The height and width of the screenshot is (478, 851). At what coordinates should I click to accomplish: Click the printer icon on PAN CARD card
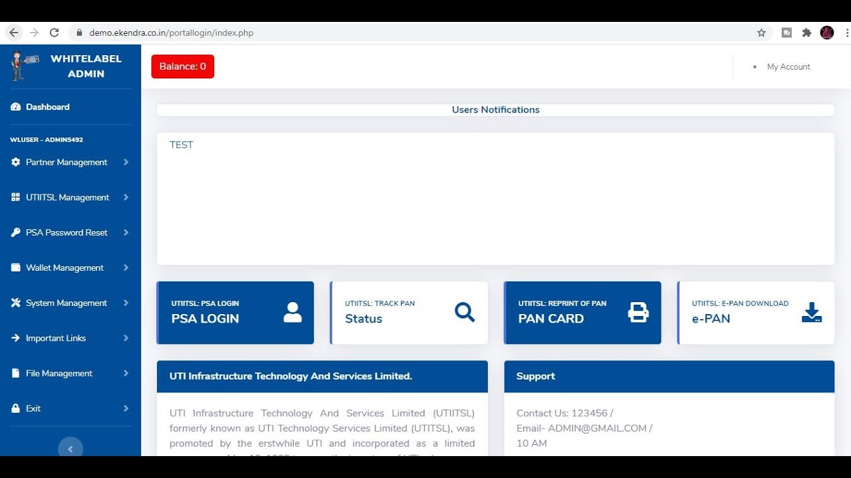click(638, 312)
